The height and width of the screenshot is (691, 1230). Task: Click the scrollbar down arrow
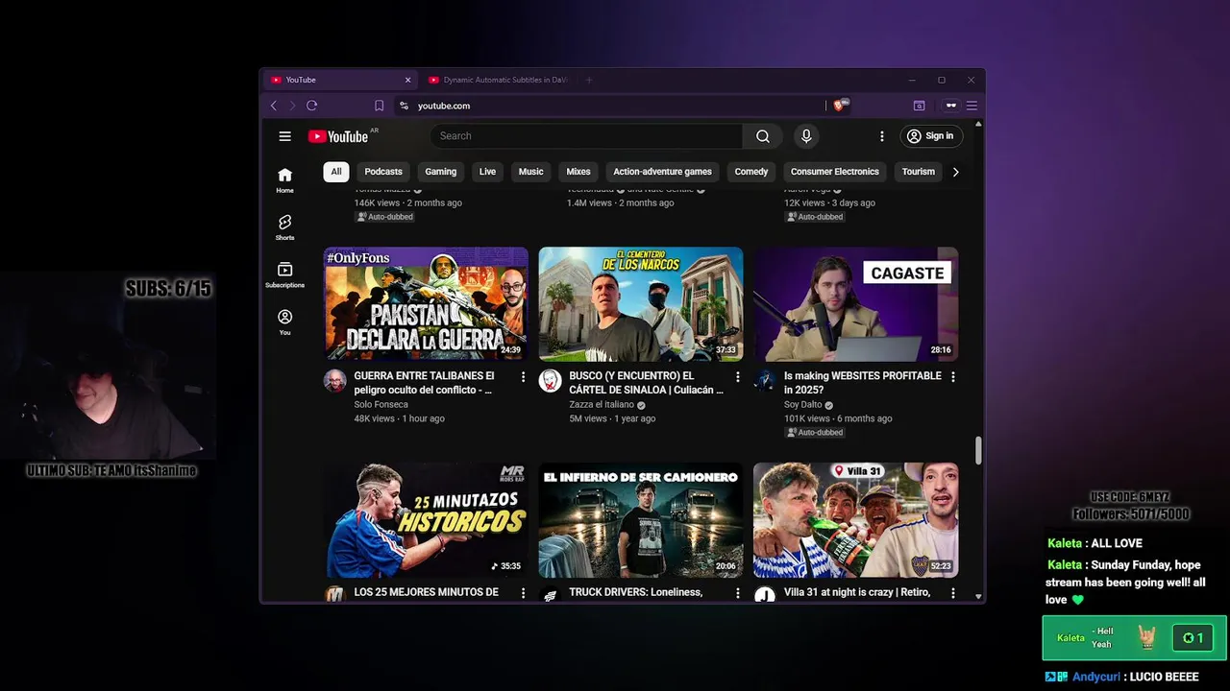pyautogui.click(x=978, y=597)
